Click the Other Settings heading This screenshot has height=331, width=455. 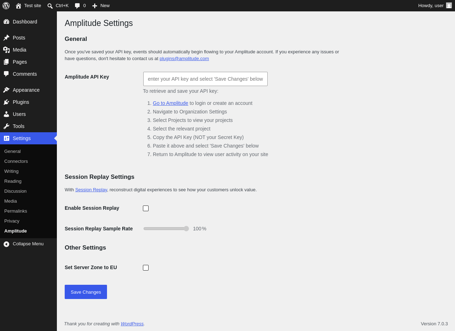(x=85, y=248)
